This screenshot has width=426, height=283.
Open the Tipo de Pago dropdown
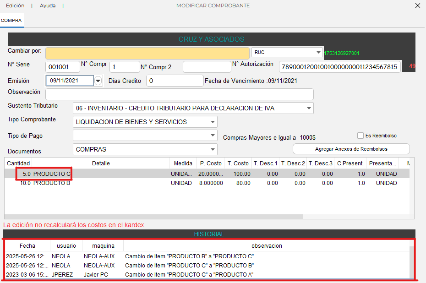coord(213,136)
